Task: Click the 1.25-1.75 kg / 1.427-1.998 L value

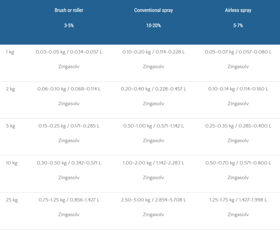Action: point(238,200)
